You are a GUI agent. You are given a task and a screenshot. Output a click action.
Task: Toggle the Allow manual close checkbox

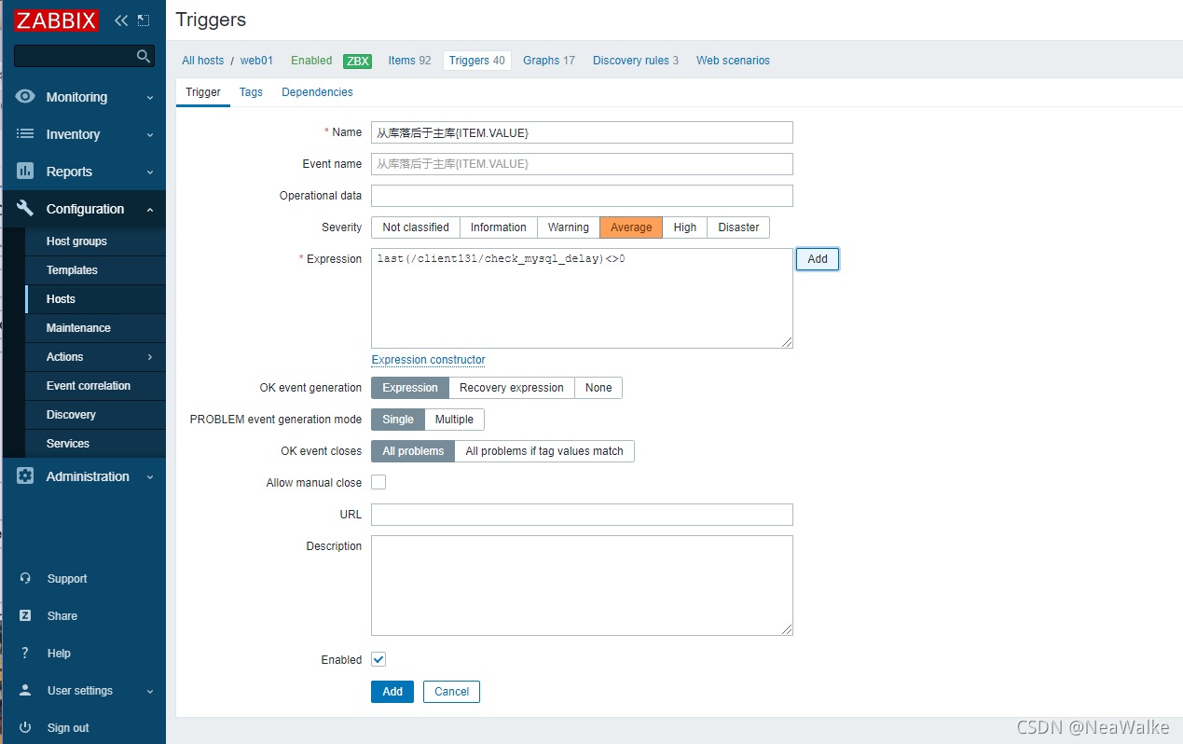coord(378,482)
